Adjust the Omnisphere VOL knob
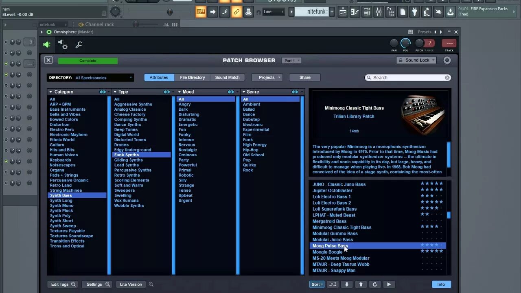This screenshot has height=293, width=521. point(406,43)
